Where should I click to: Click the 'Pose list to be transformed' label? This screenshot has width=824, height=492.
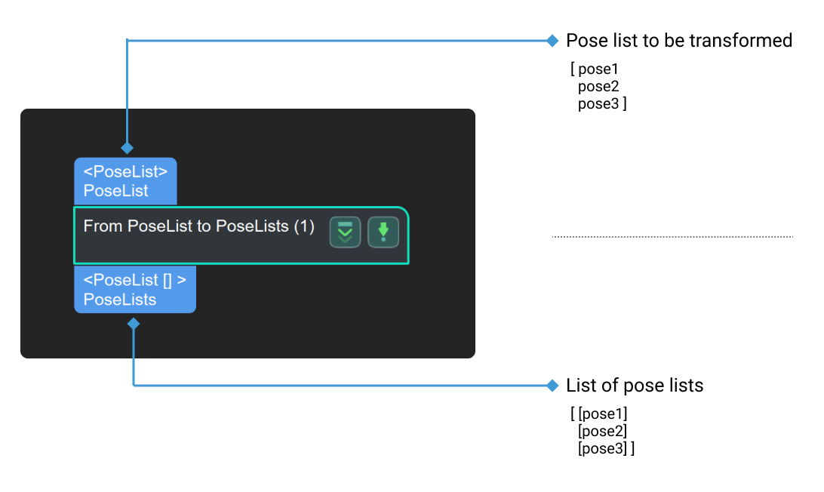(678, 41)
